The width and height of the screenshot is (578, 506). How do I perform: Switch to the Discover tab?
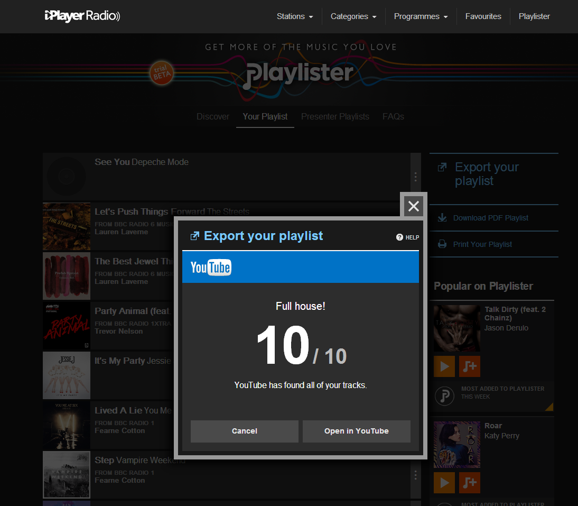coord(213,116)
